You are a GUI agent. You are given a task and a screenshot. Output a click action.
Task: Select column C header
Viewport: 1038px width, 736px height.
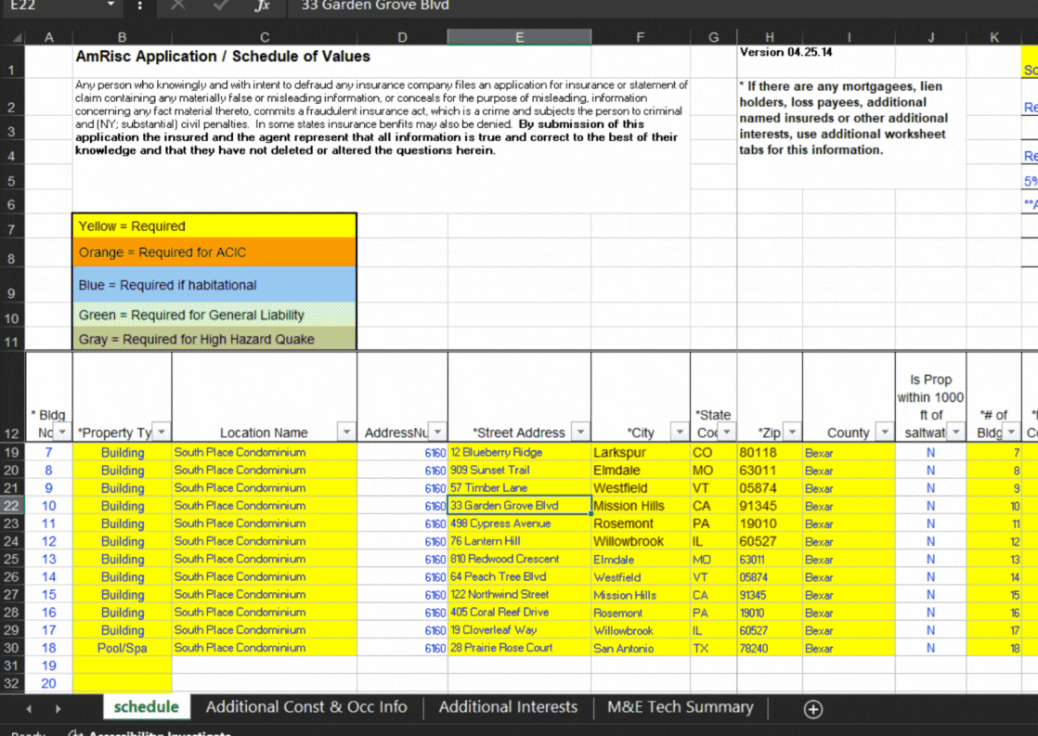(x=264, y=38)
